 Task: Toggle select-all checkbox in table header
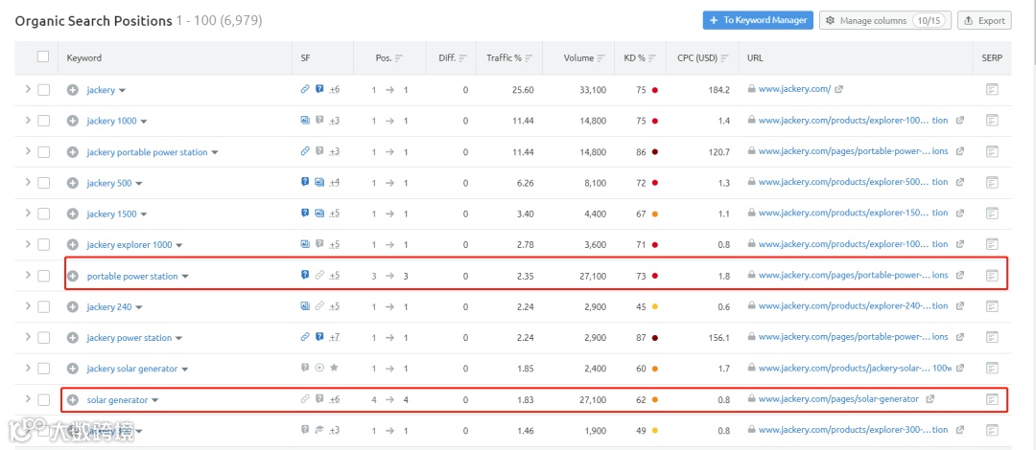pos(43,56)
